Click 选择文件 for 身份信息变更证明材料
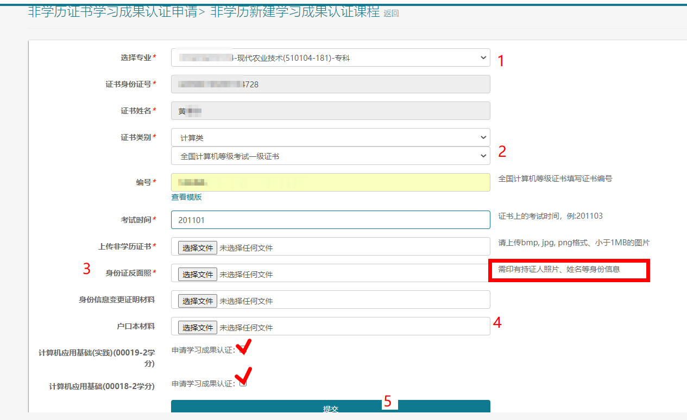Viewport: 687px width, 420px height. [197, 300]
